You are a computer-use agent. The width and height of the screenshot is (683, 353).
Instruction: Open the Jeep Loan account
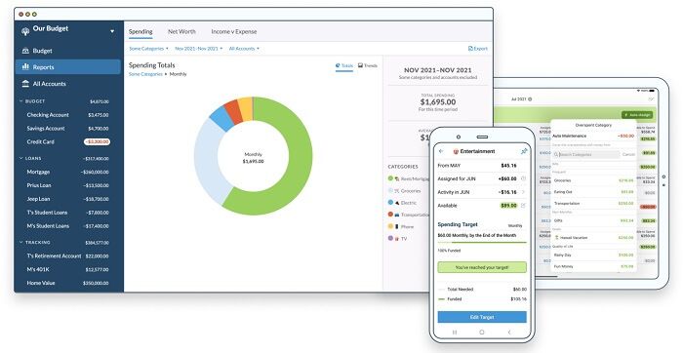68,199
